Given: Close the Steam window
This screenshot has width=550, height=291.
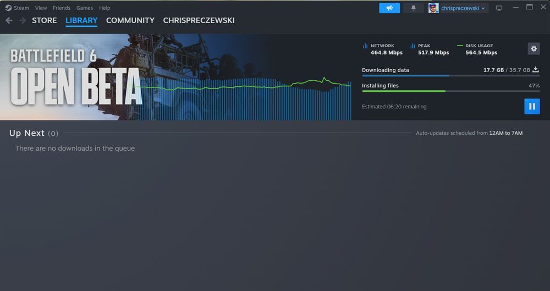Looking at the screenshot, I should 543,7.
